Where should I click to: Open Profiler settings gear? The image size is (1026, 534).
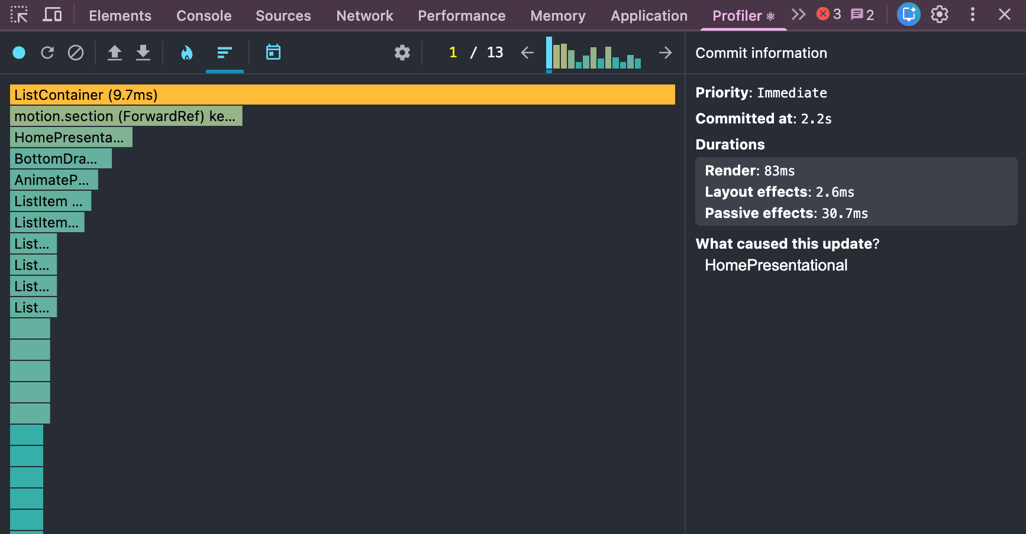(402, 53)
